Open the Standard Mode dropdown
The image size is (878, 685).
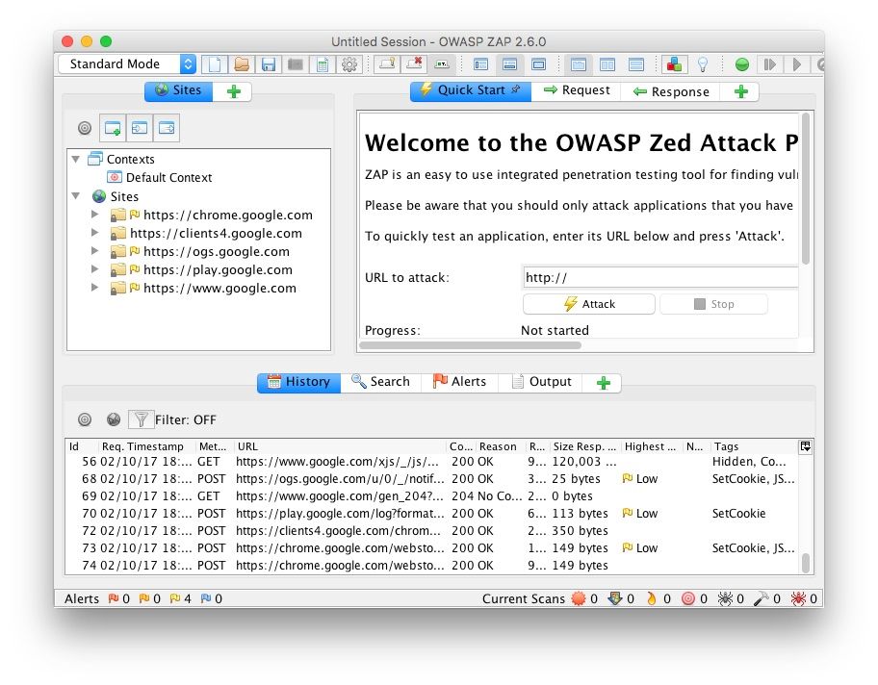pyautogui.click(x=127, y=64)
